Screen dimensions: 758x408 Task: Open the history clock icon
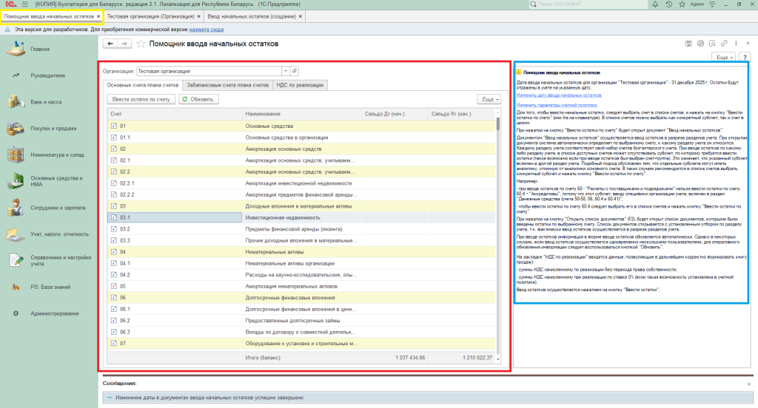670,4
